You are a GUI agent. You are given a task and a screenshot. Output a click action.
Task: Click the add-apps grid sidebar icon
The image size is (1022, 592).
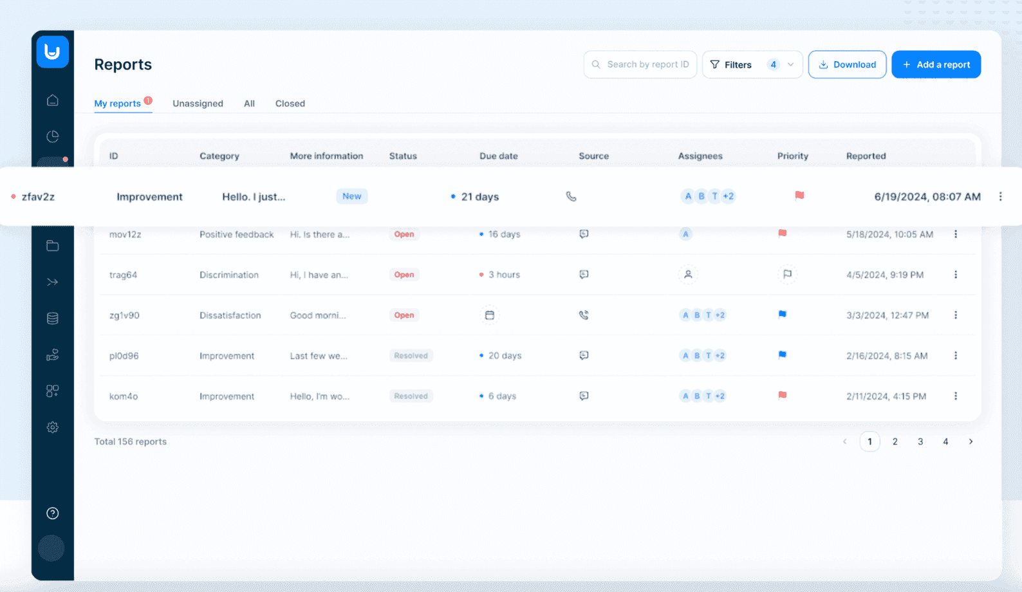pos(53,391)
